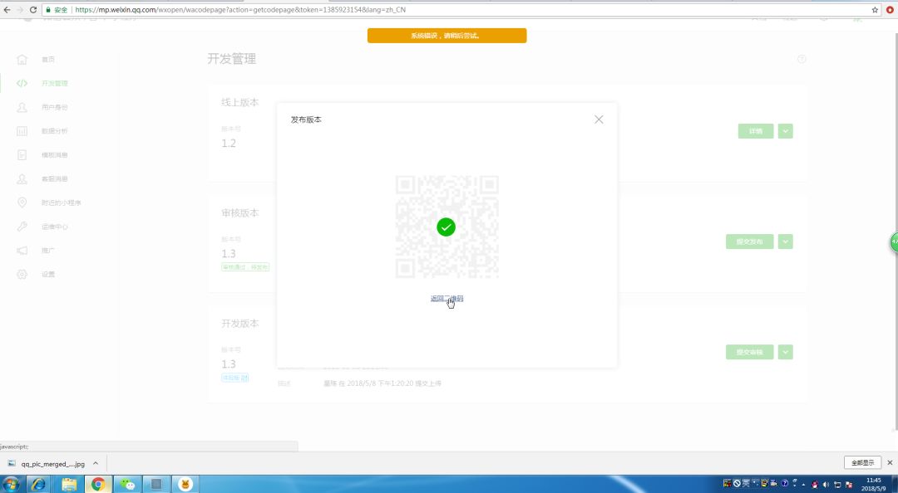Open 运维中心 wrench icon in sidebar
The height and width of the screenshot is (493, 898).
click(x=22, y=227)
